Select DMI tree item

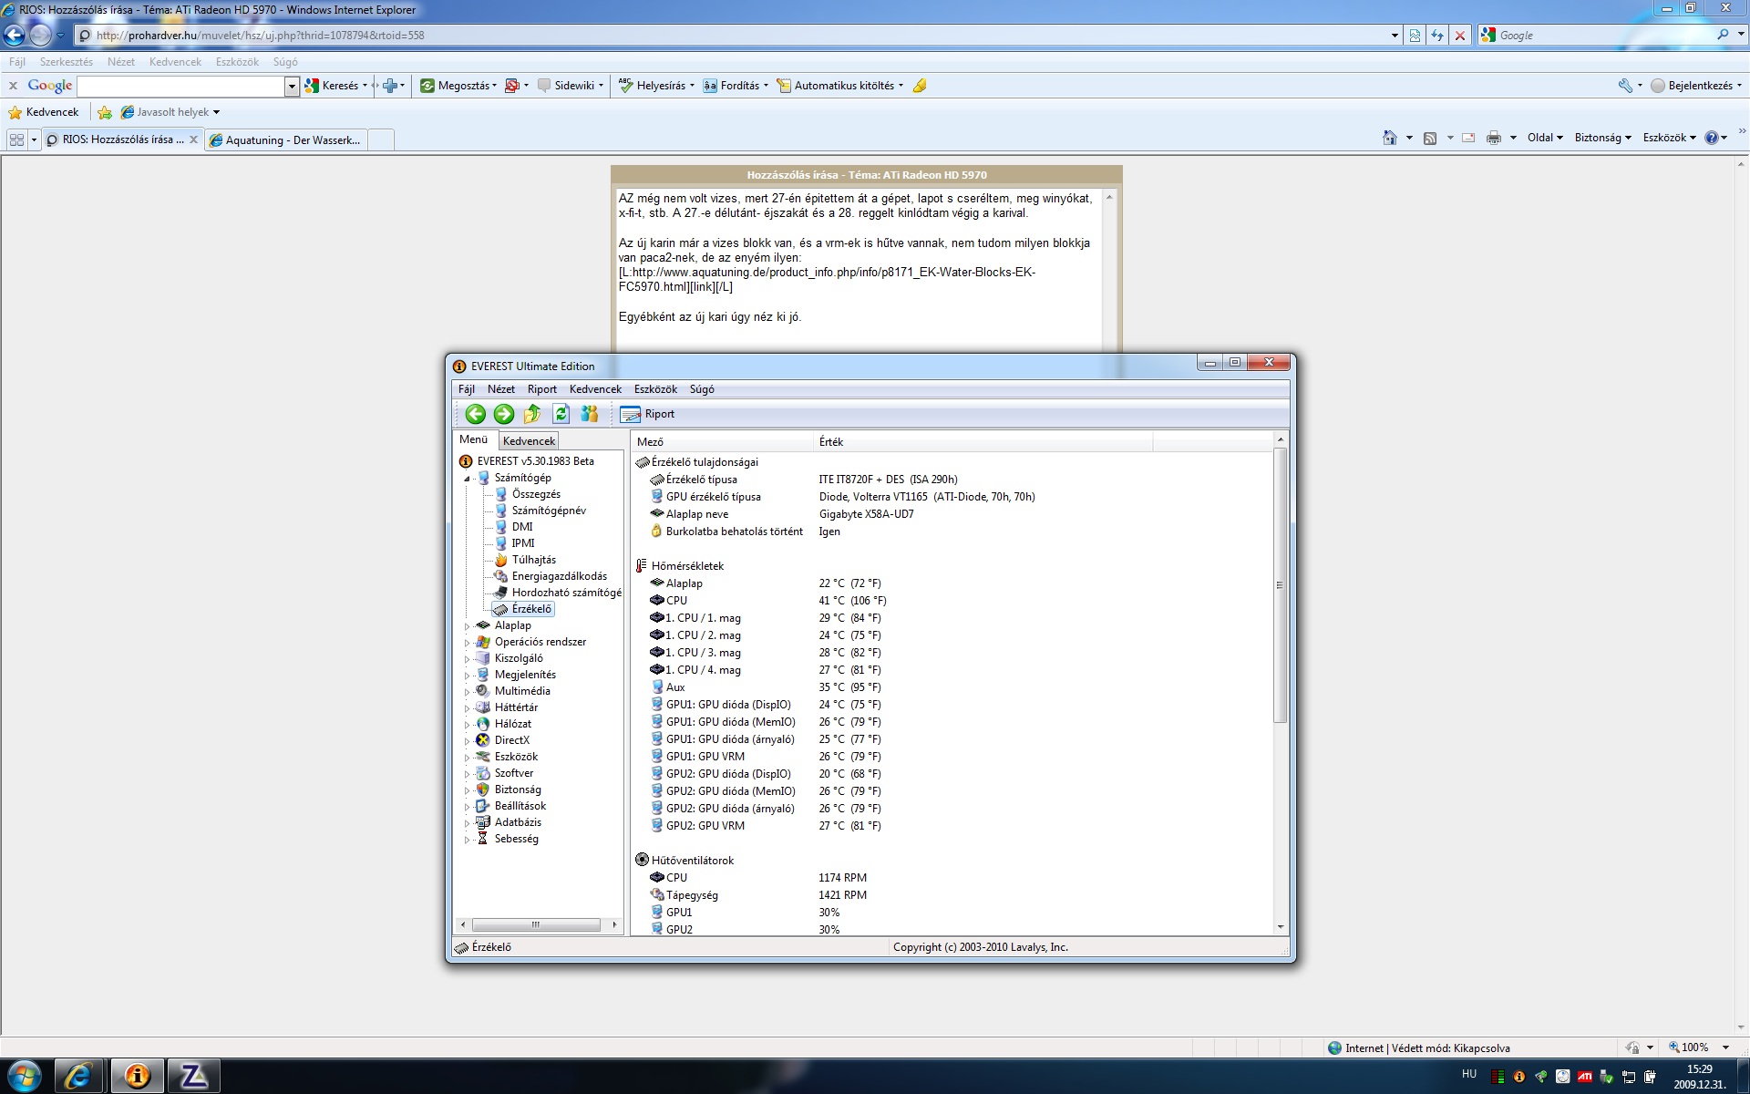click(x=522, y=527)
